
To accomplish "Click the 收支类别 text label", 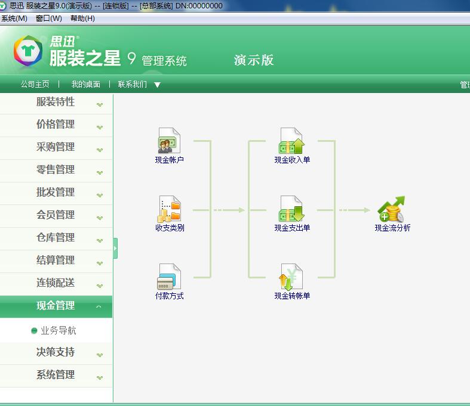I will (x=170, y=228).
